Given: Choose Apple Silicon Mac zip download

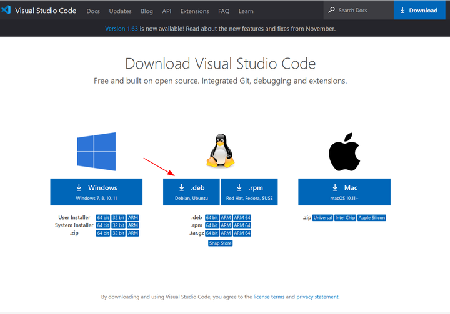Looking at the screenshot, I should click(372, 218).
